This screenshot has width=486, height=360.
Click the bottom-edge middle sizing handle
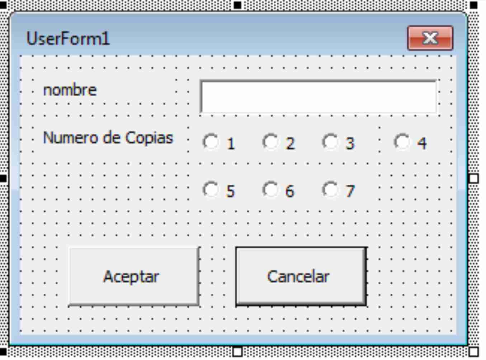point(237,351)
